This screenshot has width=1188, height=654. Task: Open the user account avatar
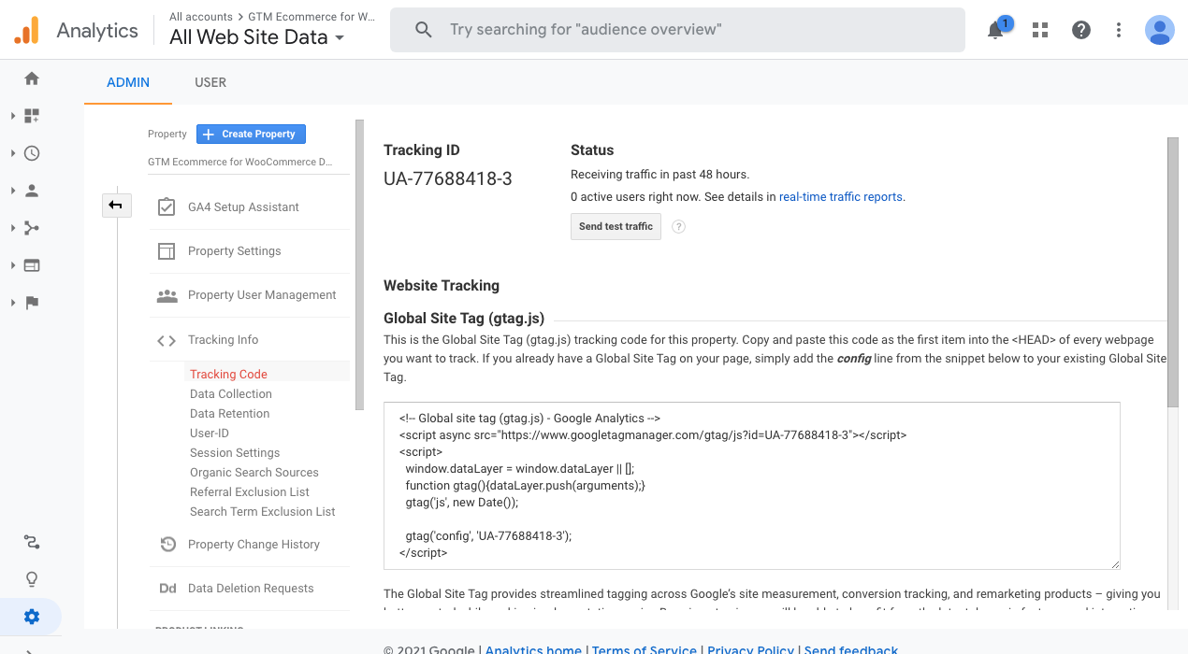click(1160, 30)
